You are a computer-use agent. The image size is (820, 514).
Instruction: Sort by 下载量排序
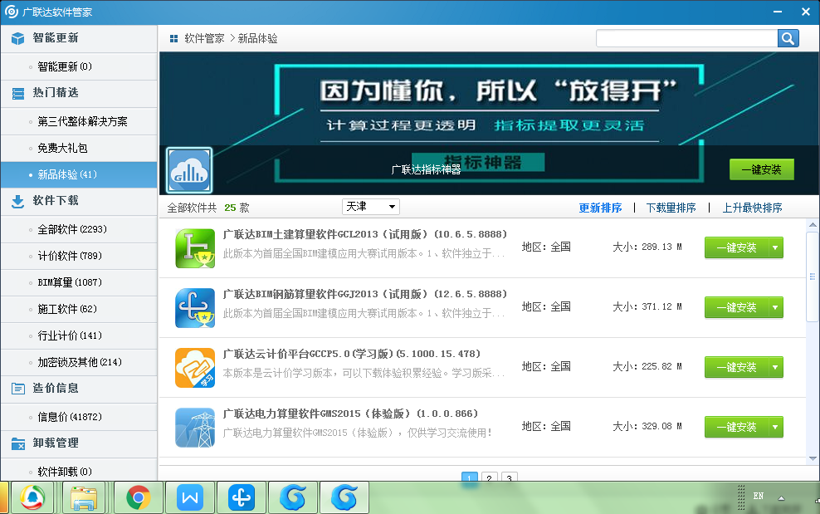click(x=671, y=208)
